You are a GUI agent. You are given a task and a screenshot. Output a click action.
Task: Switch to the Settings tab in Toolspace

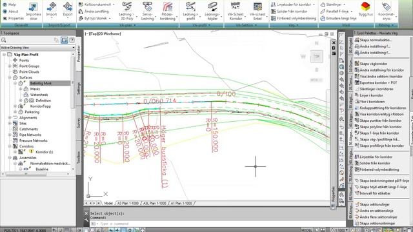79,88
